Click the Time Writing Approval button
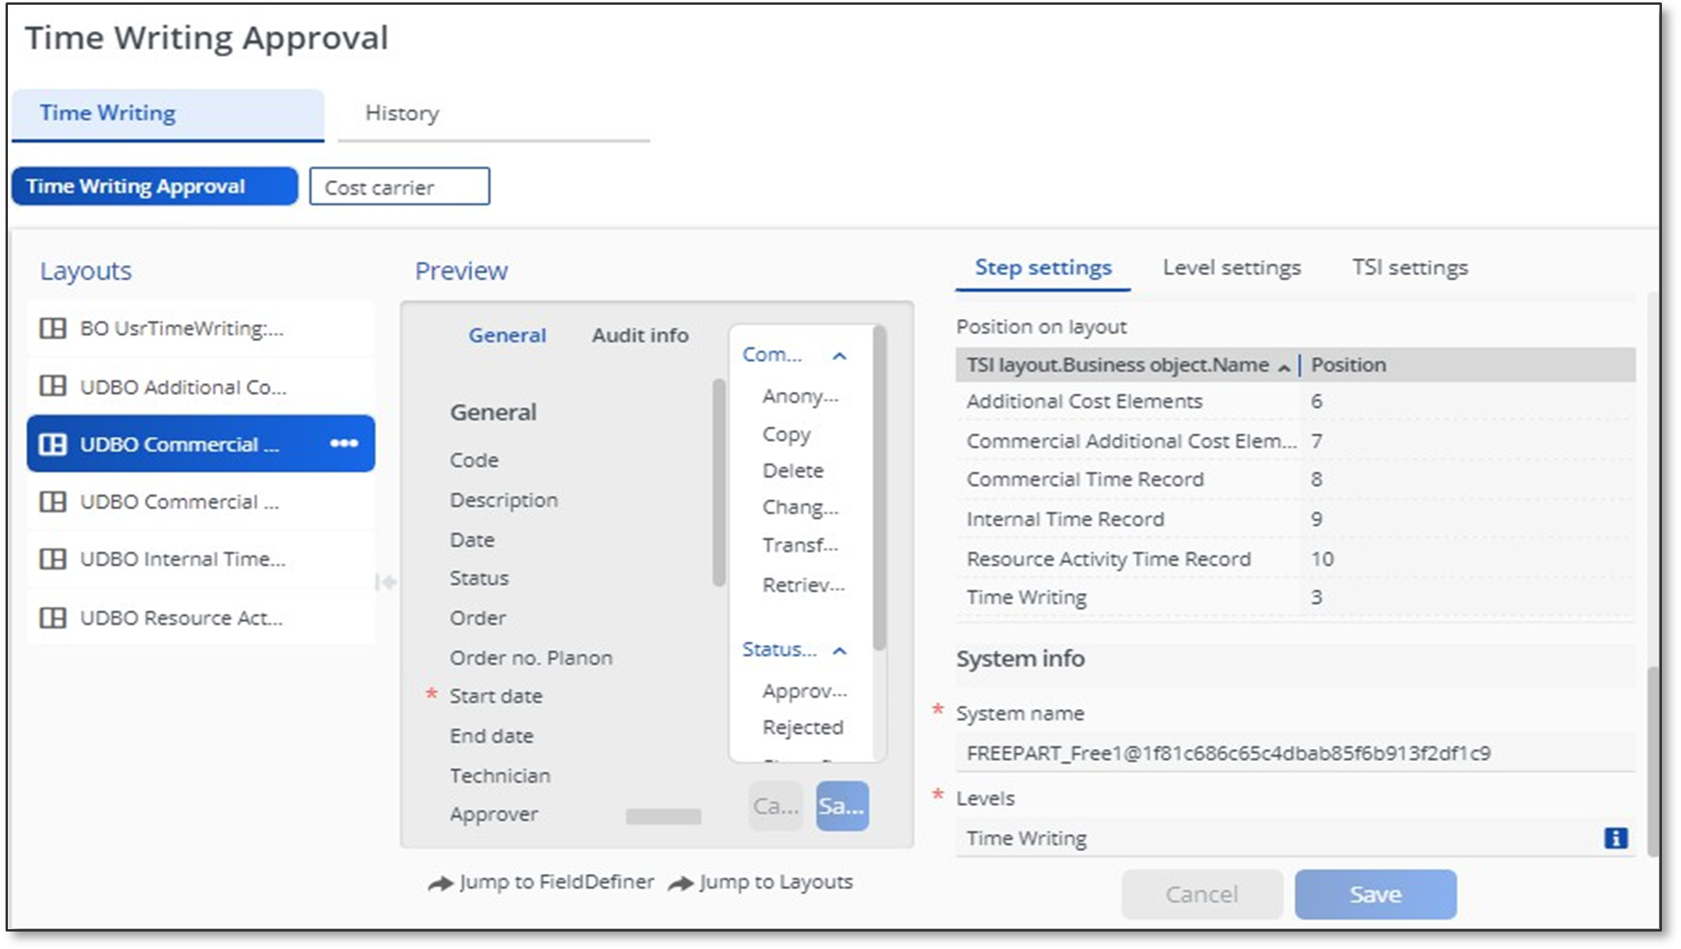 (155, 186)
